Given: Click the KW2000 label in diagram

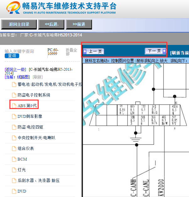Looking at the screenshot, I should pyautogui.click(x=161, y=188).
